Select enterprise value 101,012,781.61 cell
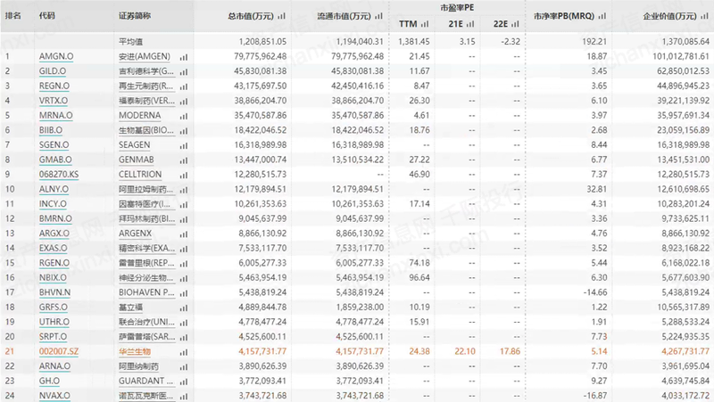This screenshot has height=402, width=714. pos(681,56)
